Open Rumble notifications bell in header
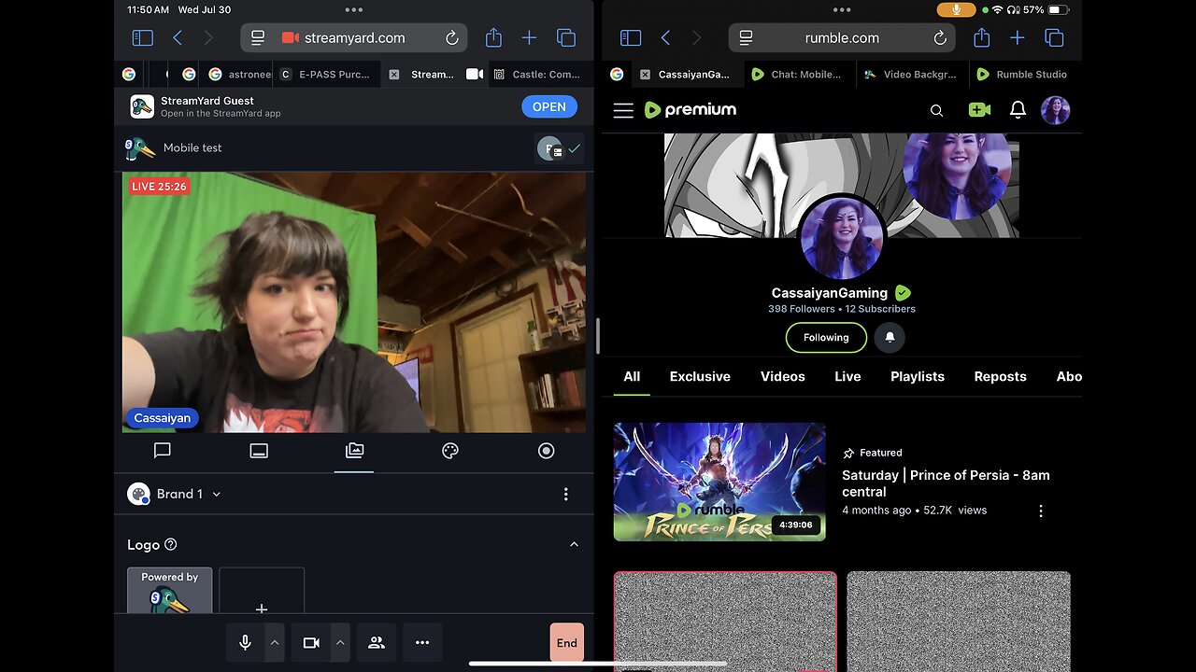The height and width of the screenshot is (672, 1196). pos(1018,110)
